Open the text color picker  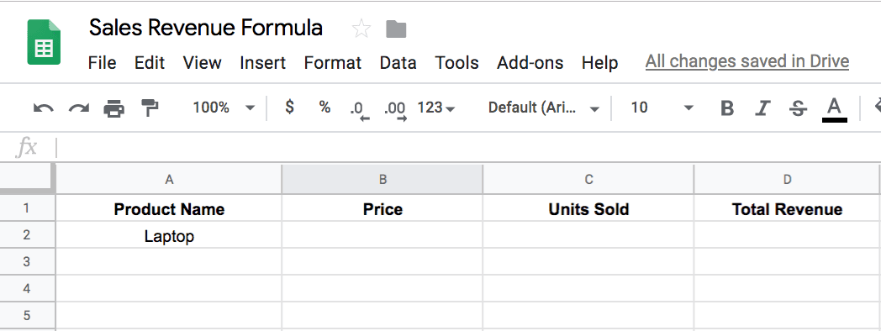tap(835, 108)
